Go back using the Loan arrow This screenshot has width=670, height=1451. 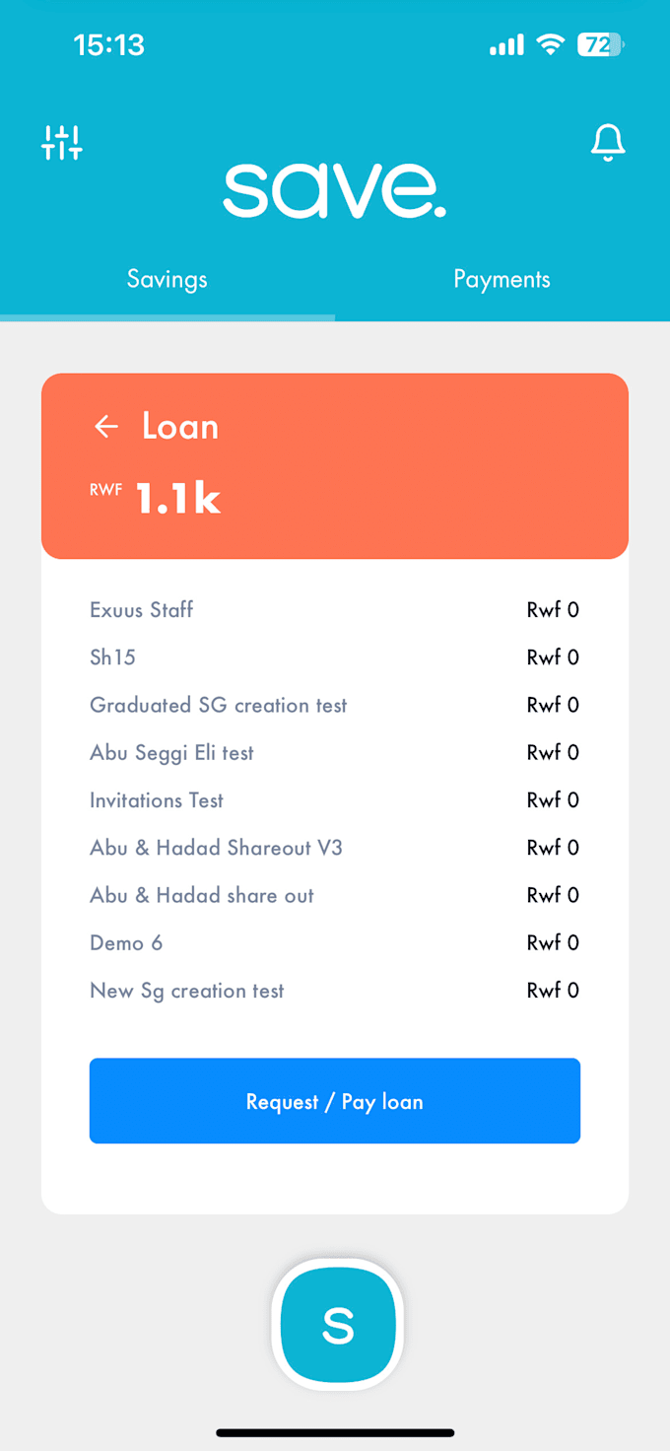click(x=106, y=426)
